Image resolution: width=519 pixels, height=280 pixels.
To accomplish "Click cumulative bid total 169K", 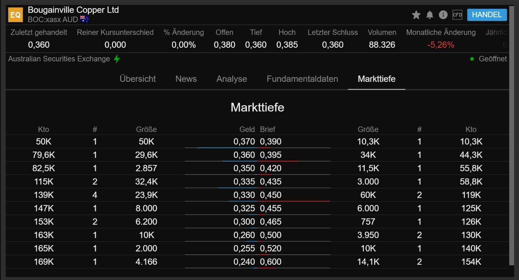I will (44, 261).
